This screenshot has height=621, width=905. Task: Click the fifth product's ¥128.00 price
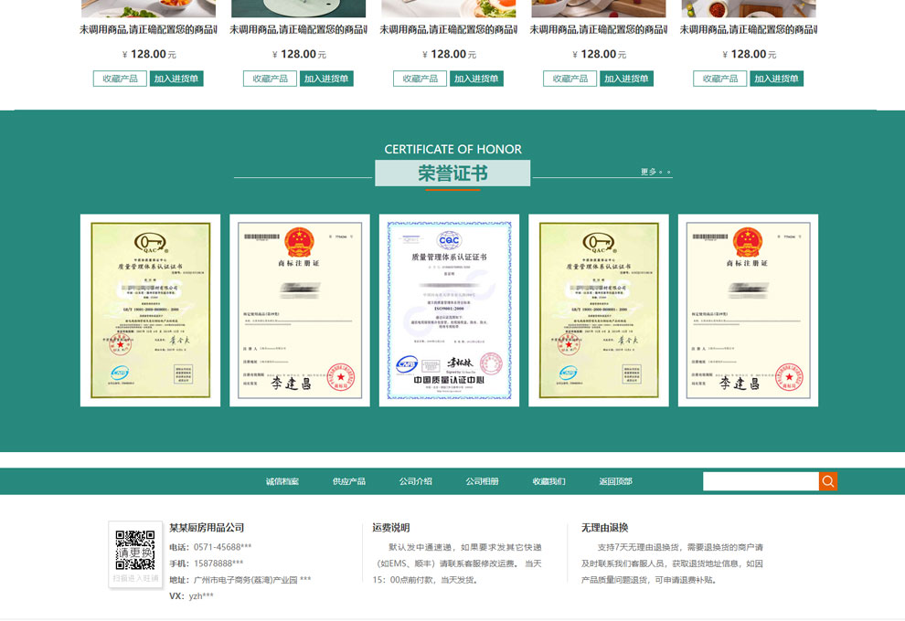click(750, 54)
